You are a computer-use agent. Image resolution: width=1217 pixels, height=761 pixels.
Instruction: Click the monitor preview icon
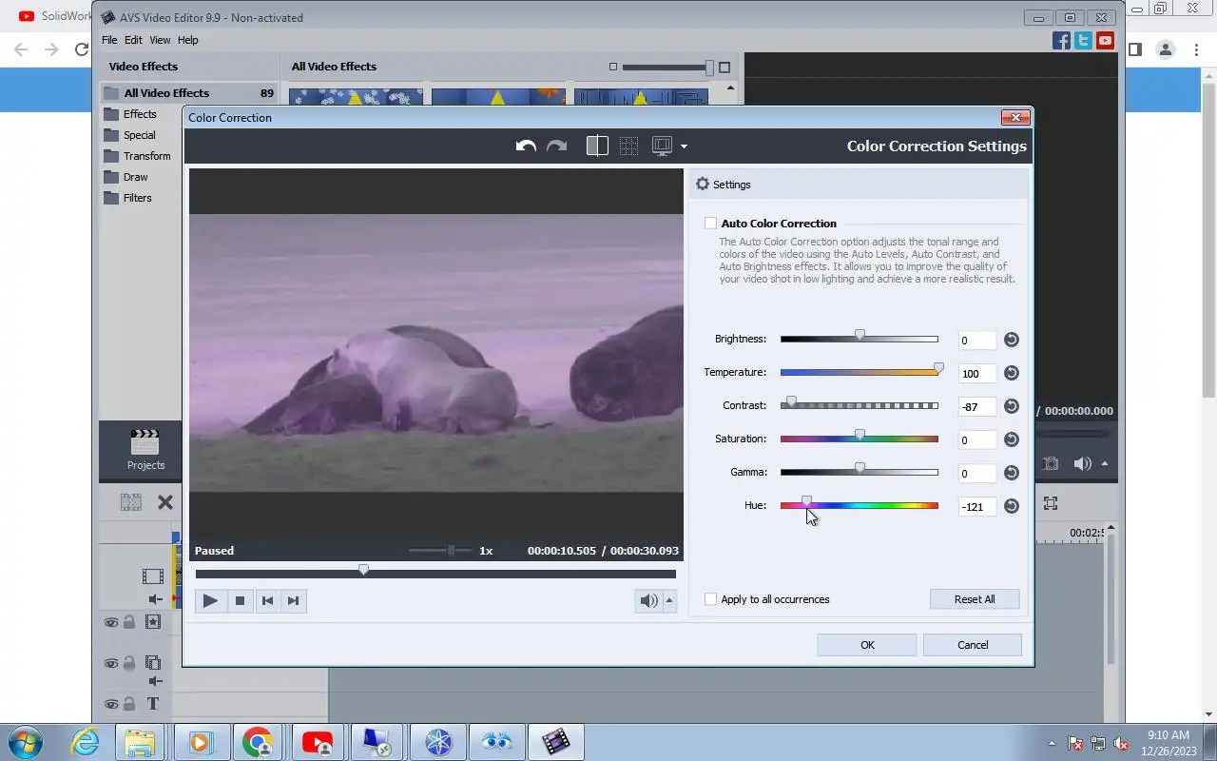pyautogui.click(x=663, y=146)
